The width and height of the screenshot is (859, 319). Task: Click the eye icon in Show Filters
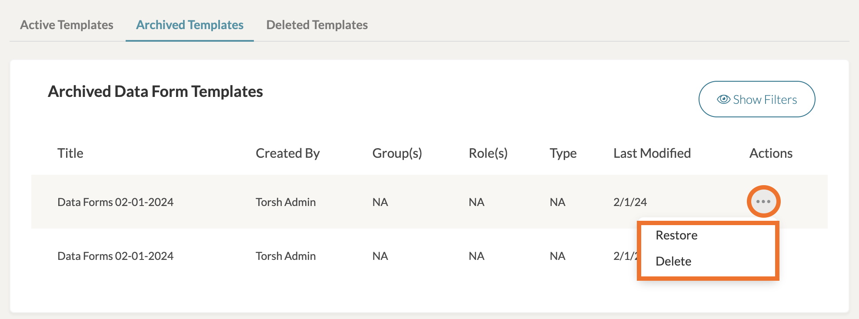[723, 100]
